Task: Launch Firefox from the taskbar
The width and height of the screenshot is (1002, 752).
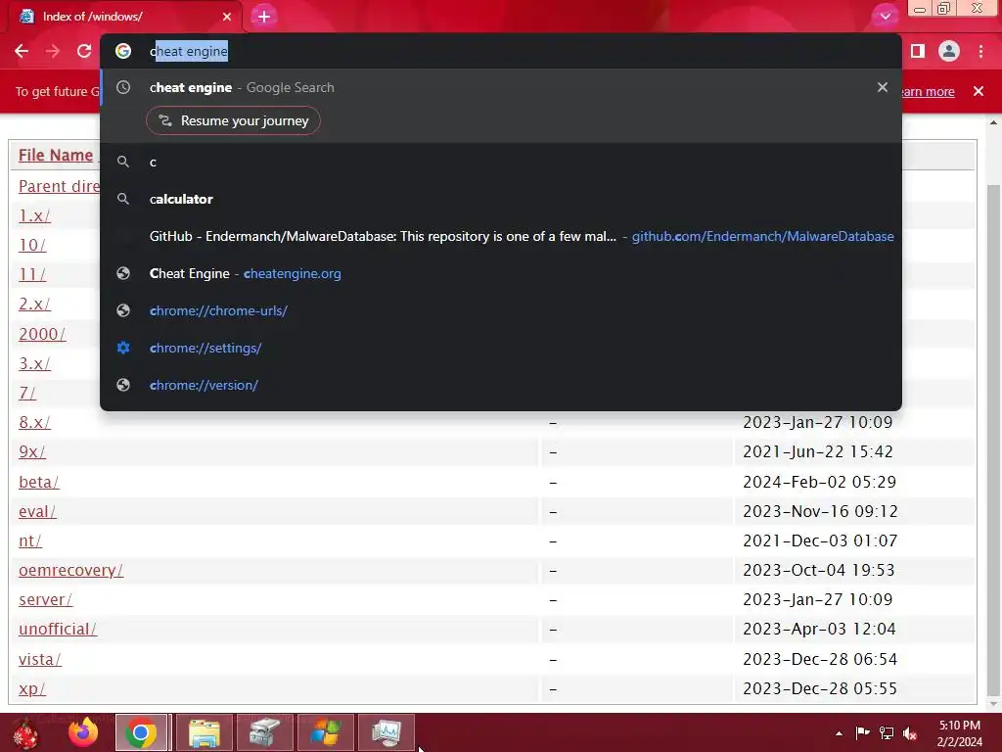Action: pyautogui.click(x=84, y=732)
